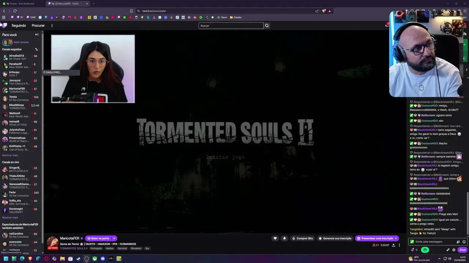Select the MaricotaFER - Twitch tab
The height and width of the screenshot is (263, 469).
tap(67, 4)
